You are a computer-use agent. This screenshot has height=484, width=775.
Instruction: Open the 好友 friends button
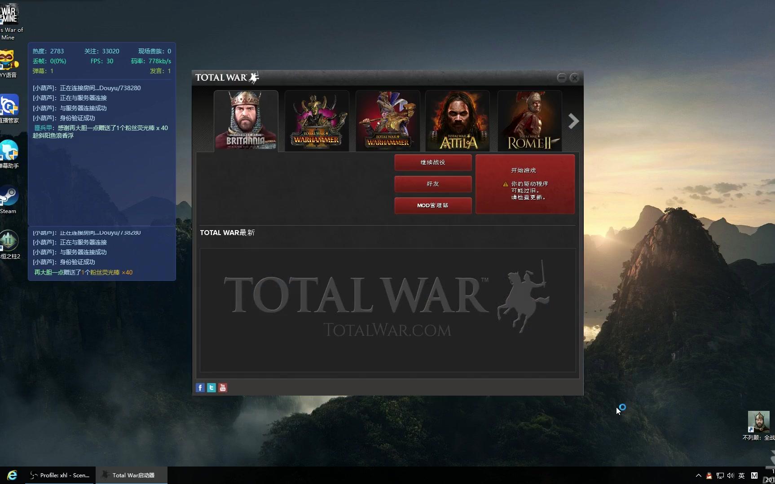click(x=433, y=184)
